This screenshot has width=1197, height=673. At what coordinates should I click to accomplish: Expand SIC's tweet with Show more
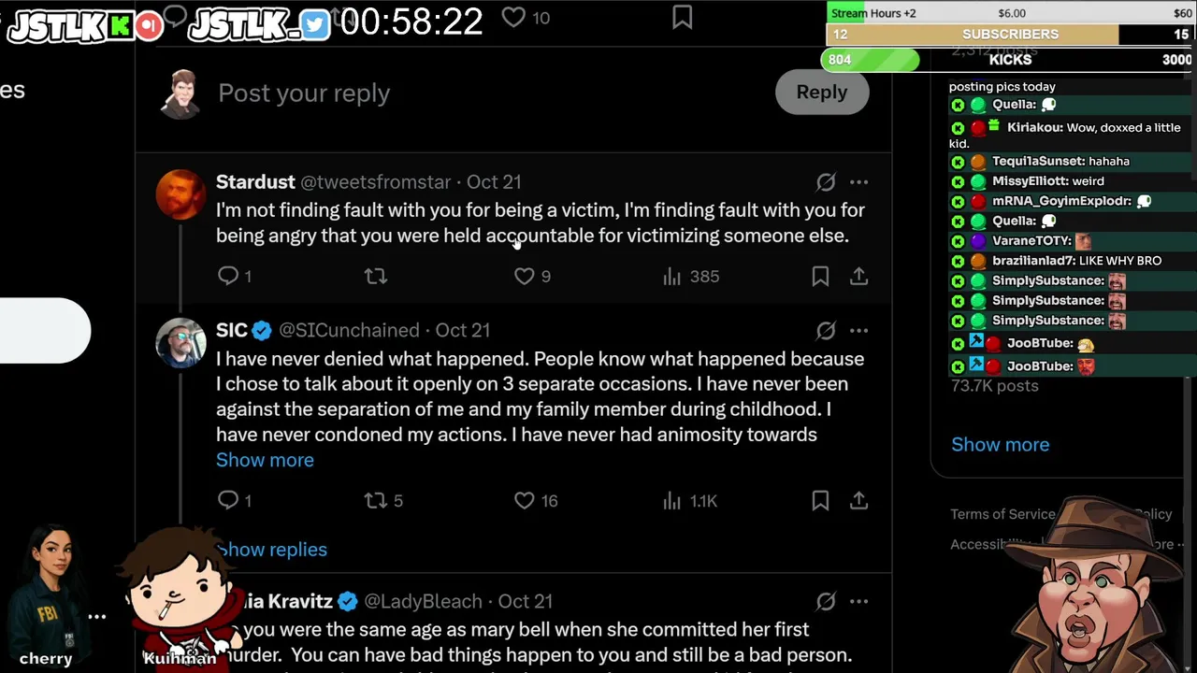pyautogui.click(x=265, y=460)
